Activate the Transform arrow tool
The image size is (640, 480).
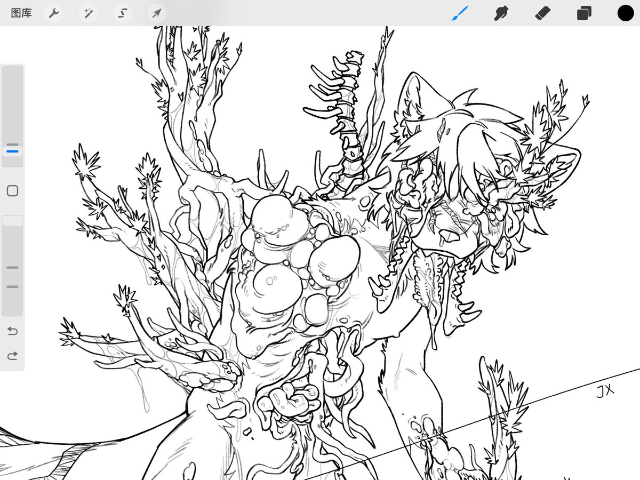point(157,13)
